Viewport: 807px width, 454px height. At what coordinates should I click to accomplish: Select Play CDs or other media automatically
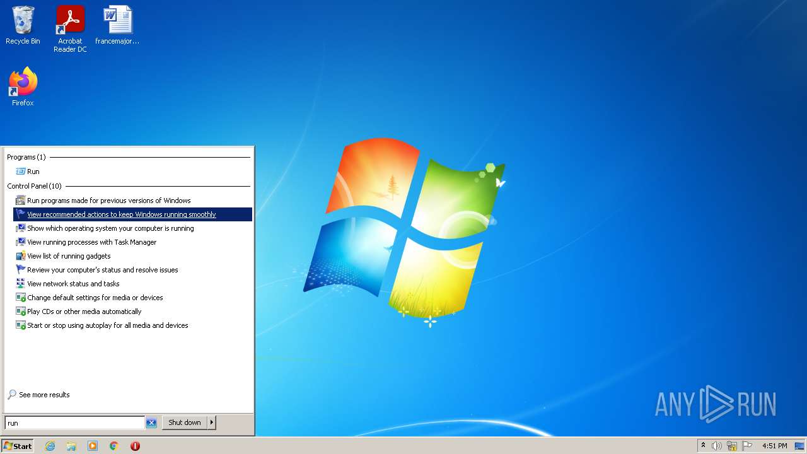[x=132, y=311]
